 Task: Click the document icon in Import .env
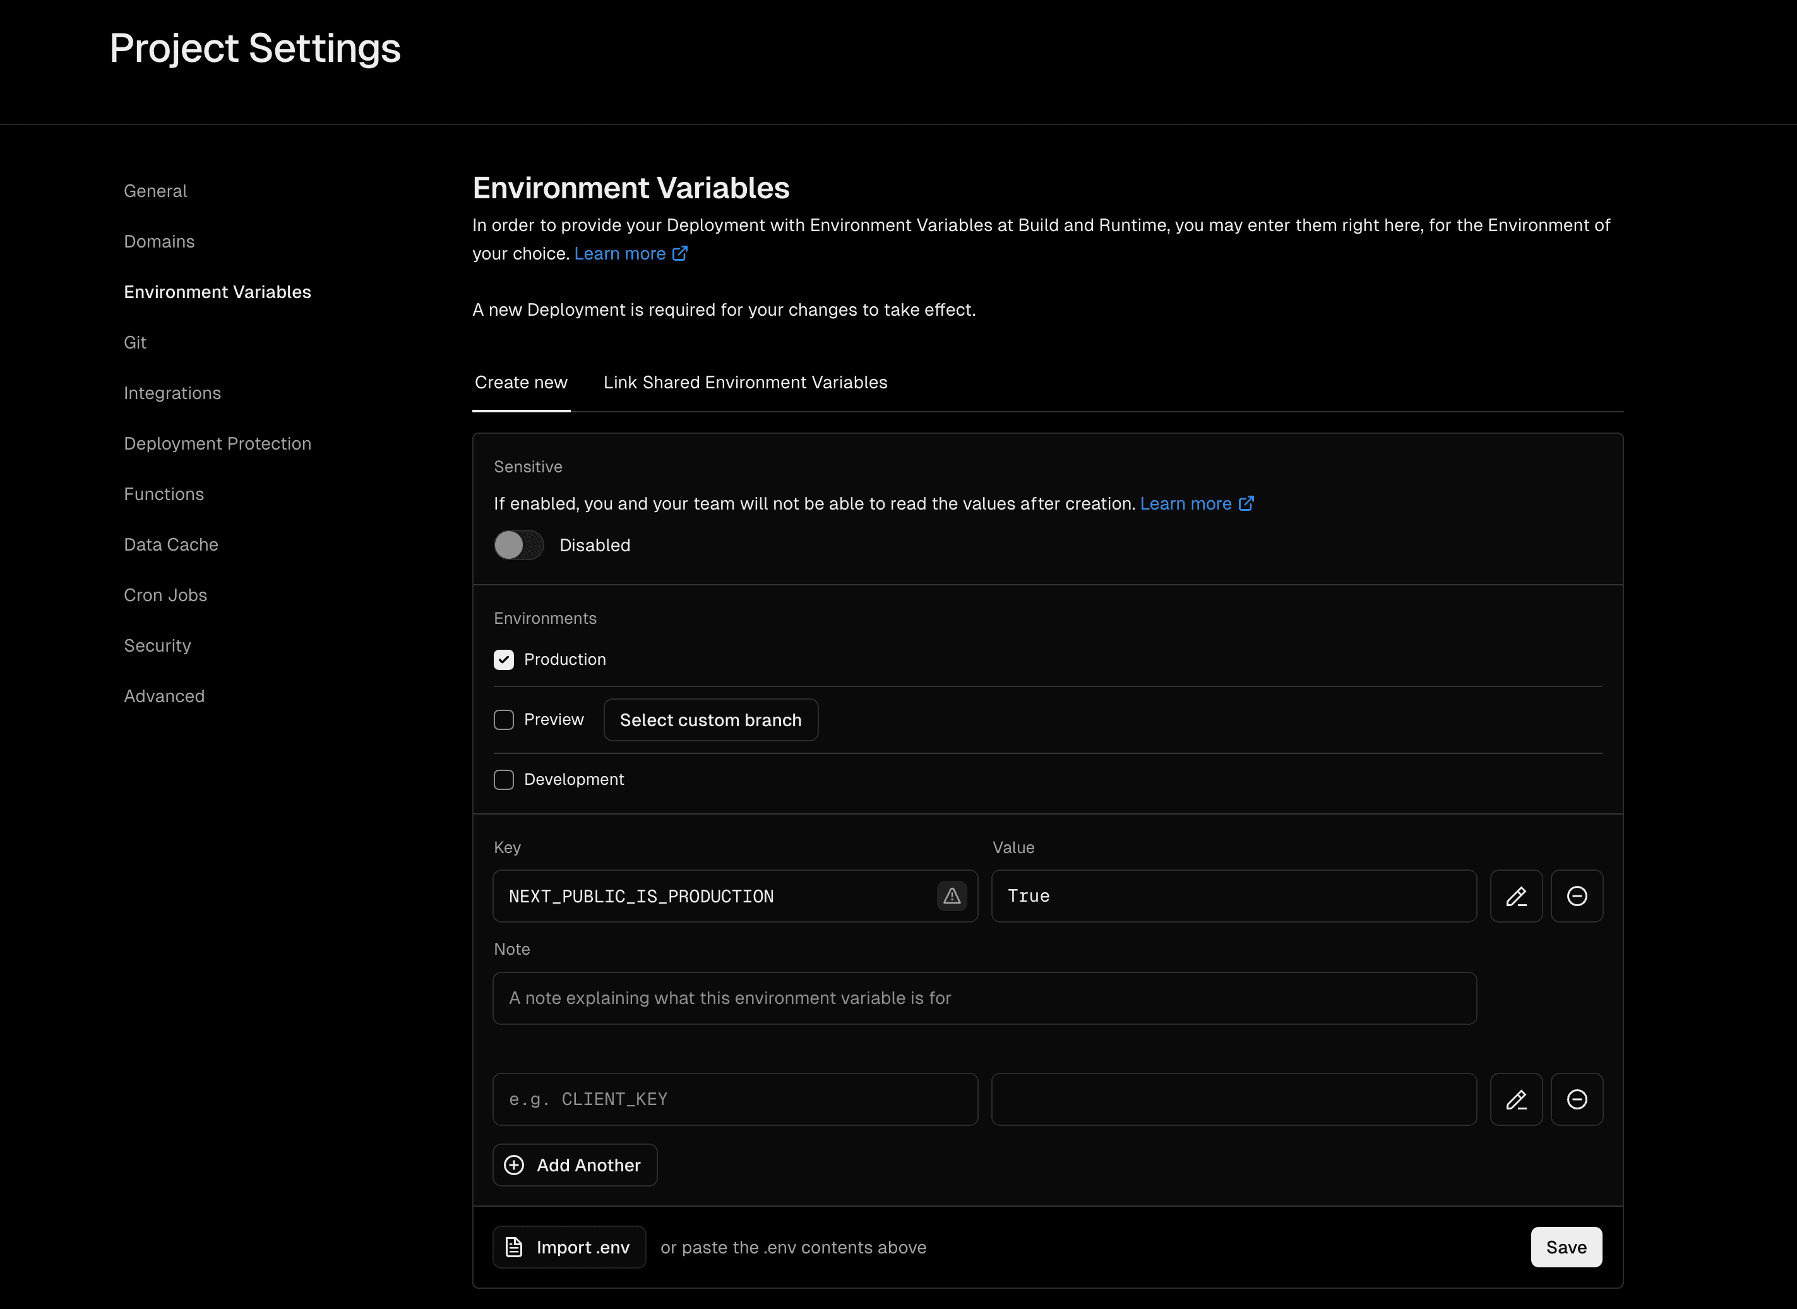point(514,1246)
